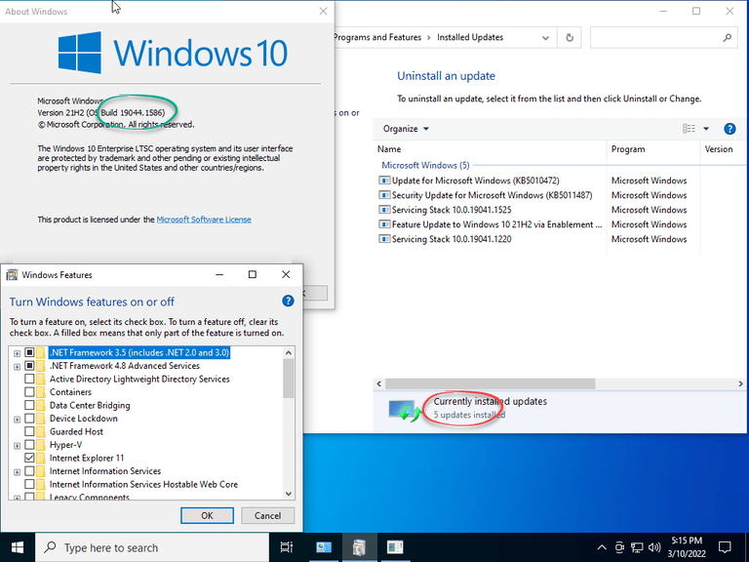Click the Containers folder icon
Image resolution: width=749 pixels, height=562 pixels.
[x=41, y=392]
